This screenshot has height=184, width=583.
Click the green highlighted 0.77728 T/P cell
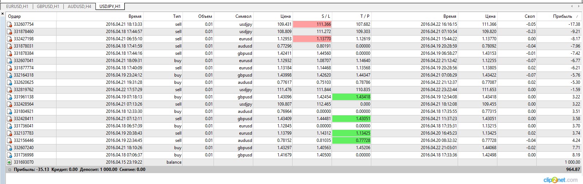click(x=352, y=140)
